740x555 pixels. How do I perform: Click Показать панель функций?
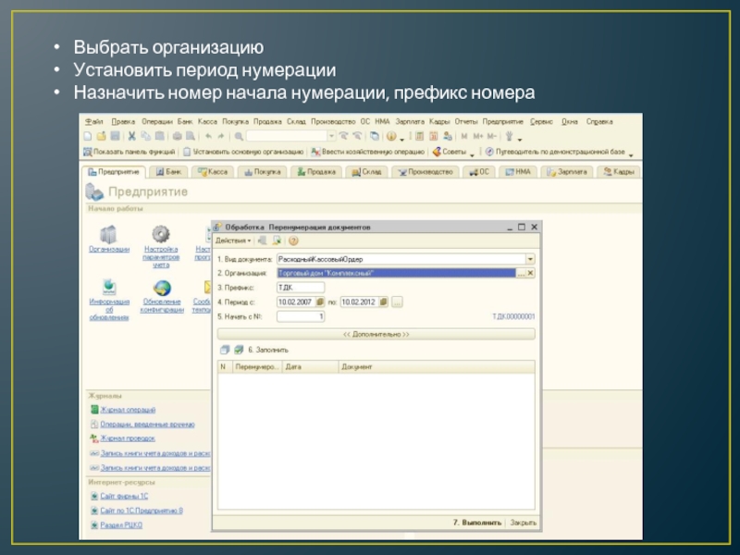(129, 152)
